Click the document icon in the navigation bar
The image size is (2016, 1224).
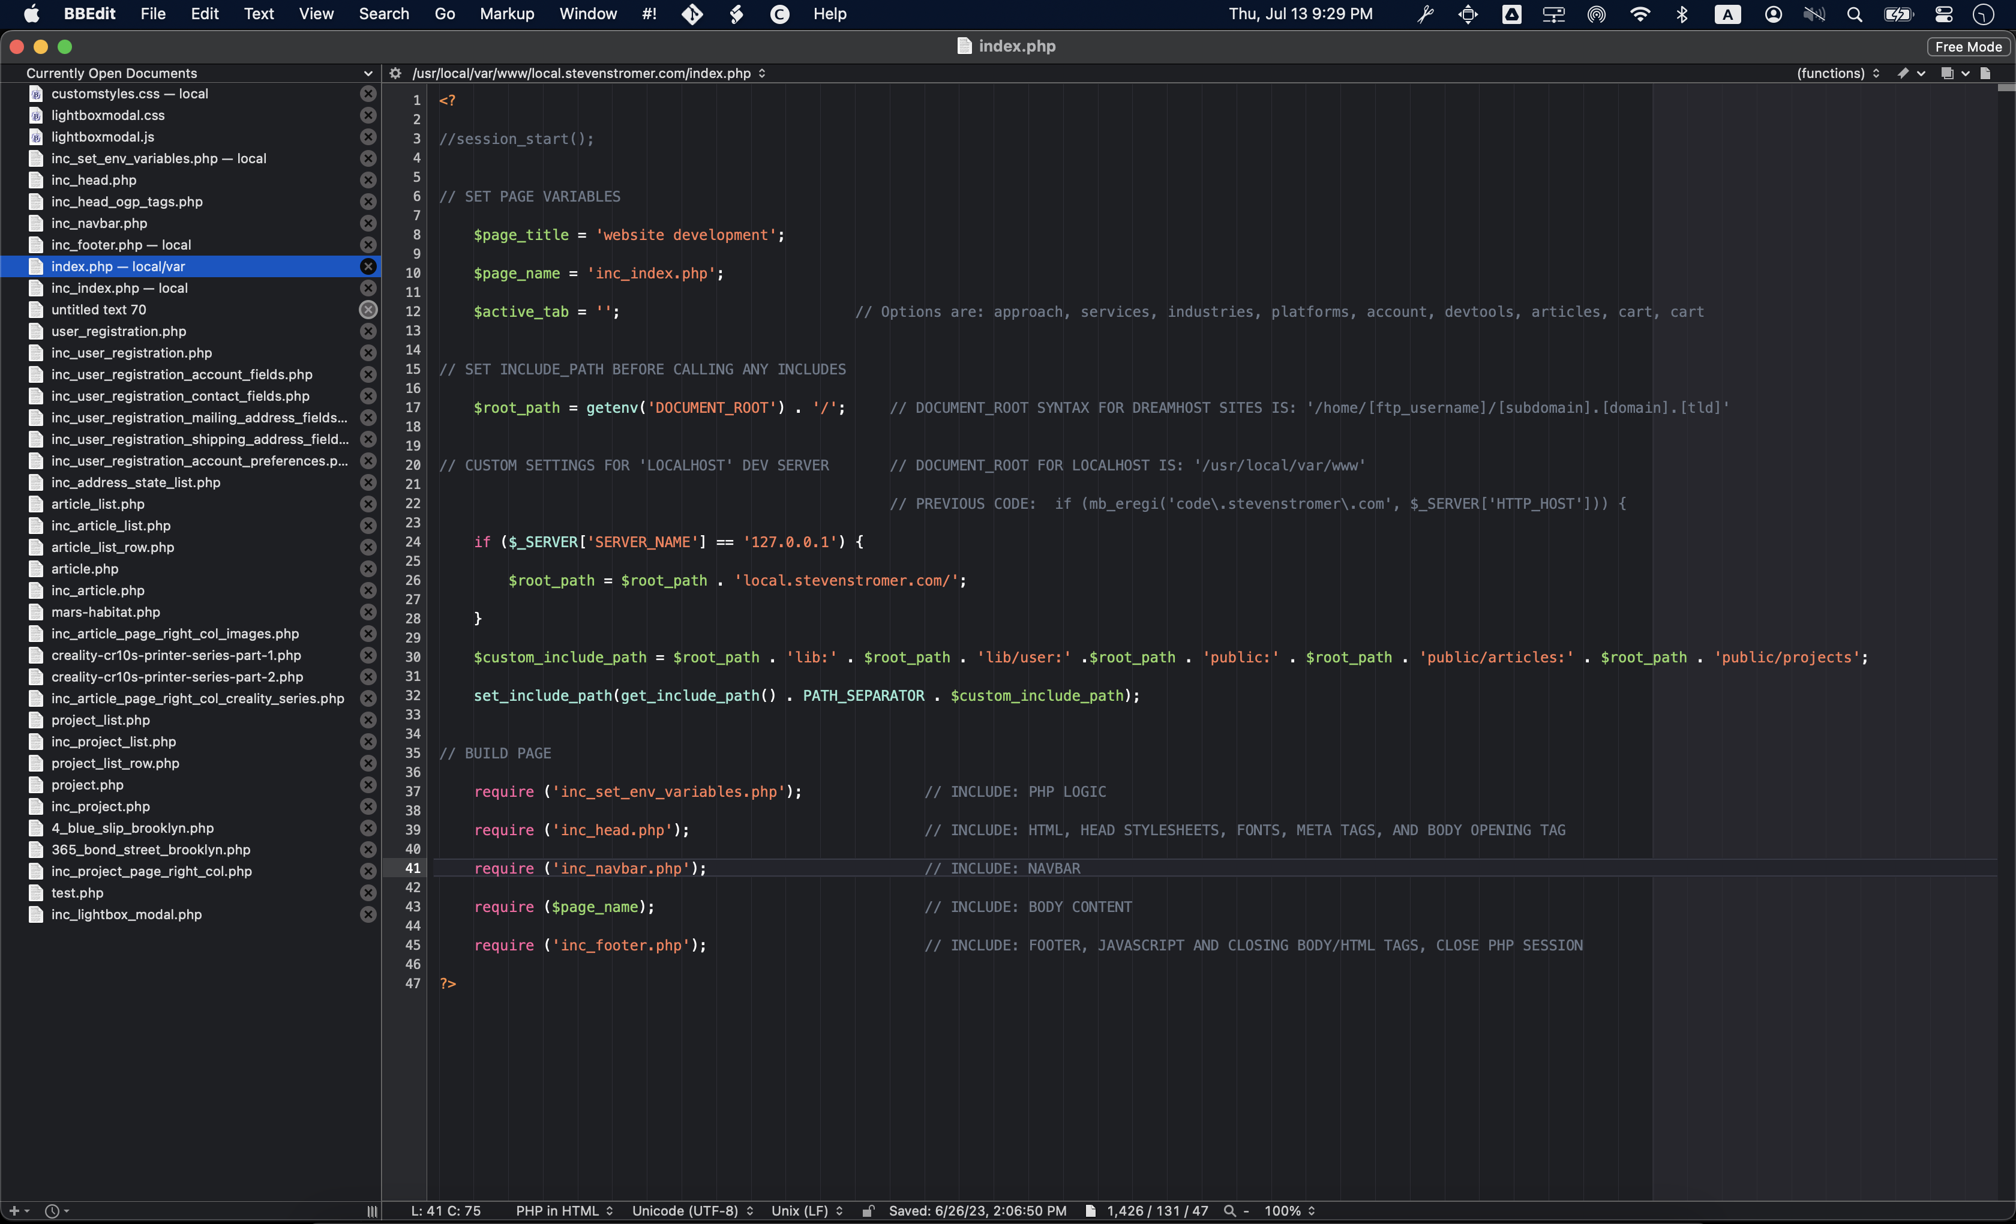pyautogui.click(x=1985, y=73)
